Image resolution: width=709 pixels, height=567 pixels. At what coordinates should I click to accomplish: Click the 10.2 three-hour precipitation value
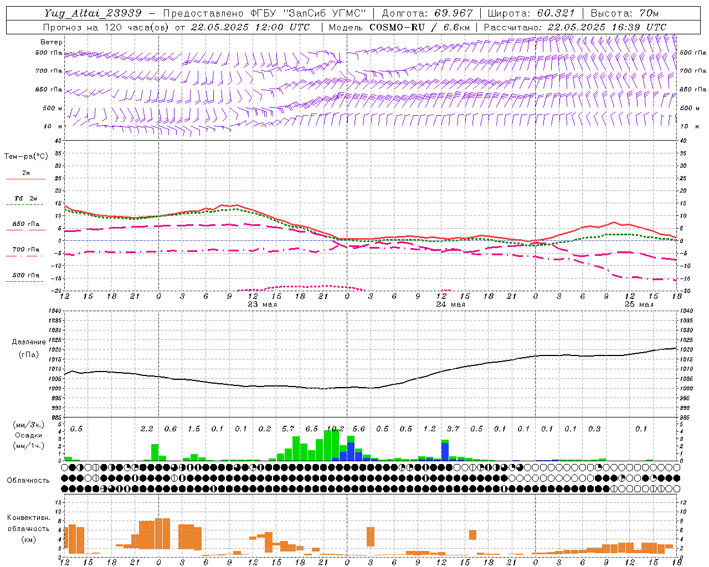coord(336,429)
